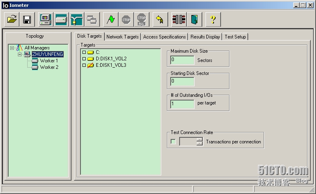The width and height of the screenshot is (316, 194).
Task: Increase transactions per connection spinner
Action: coord(199,139)
